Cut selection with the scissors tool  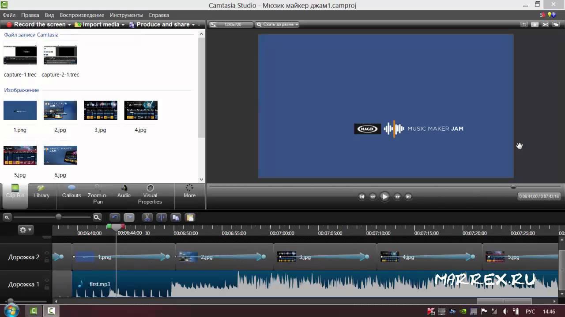pyautogui.click(x=147, y=217)
